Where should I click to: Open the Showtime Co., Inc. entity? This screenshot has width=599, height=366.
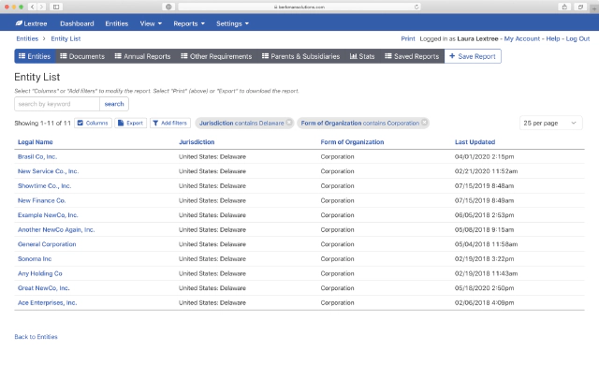point(44,185)
